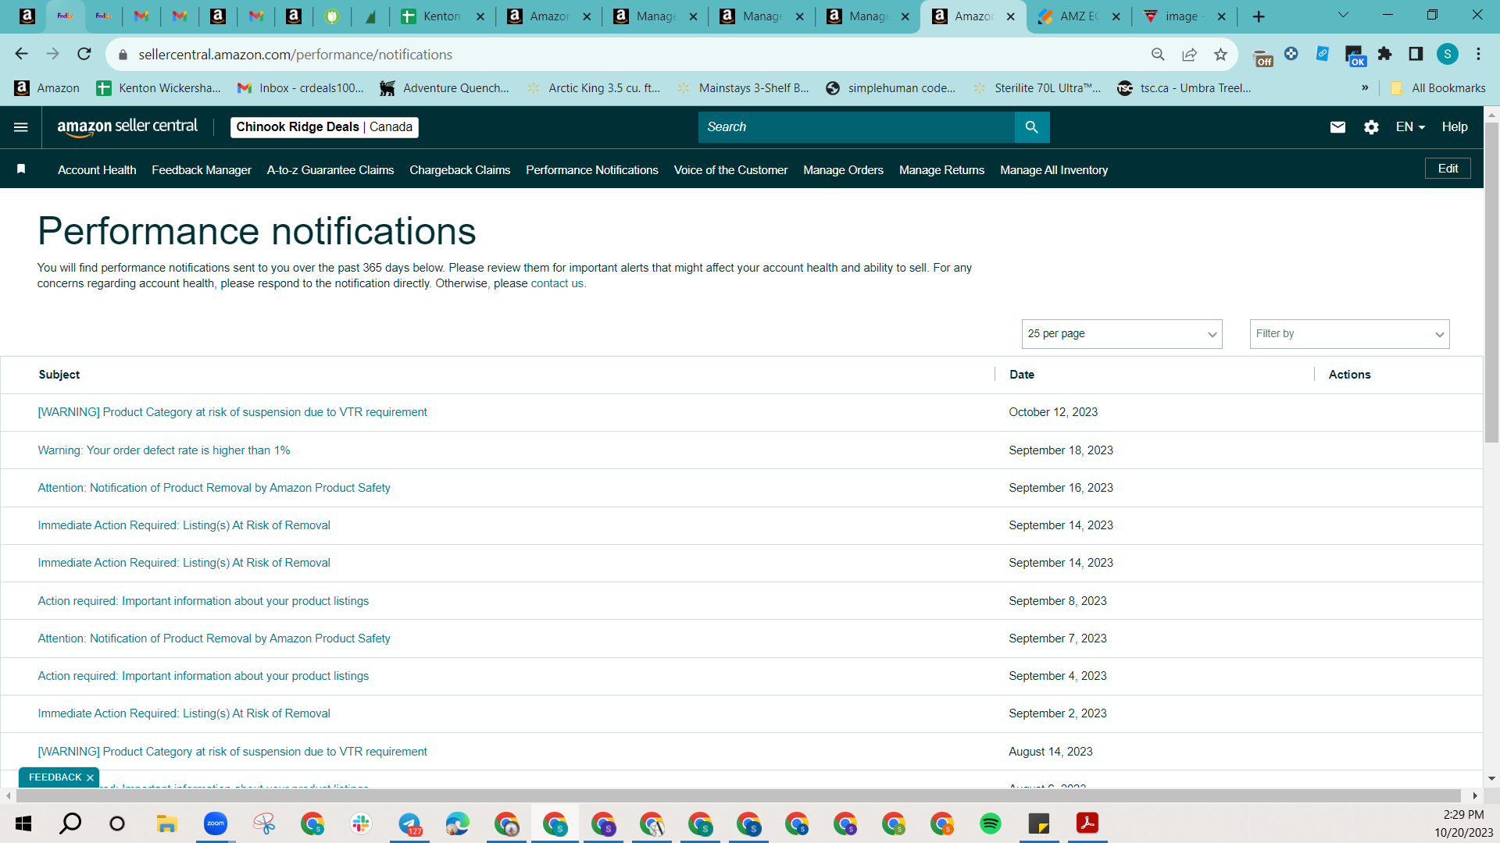Open Adobe Acrobat from the taskbar
Viewport: 1500px width, 843px height.
[1087, 823]
